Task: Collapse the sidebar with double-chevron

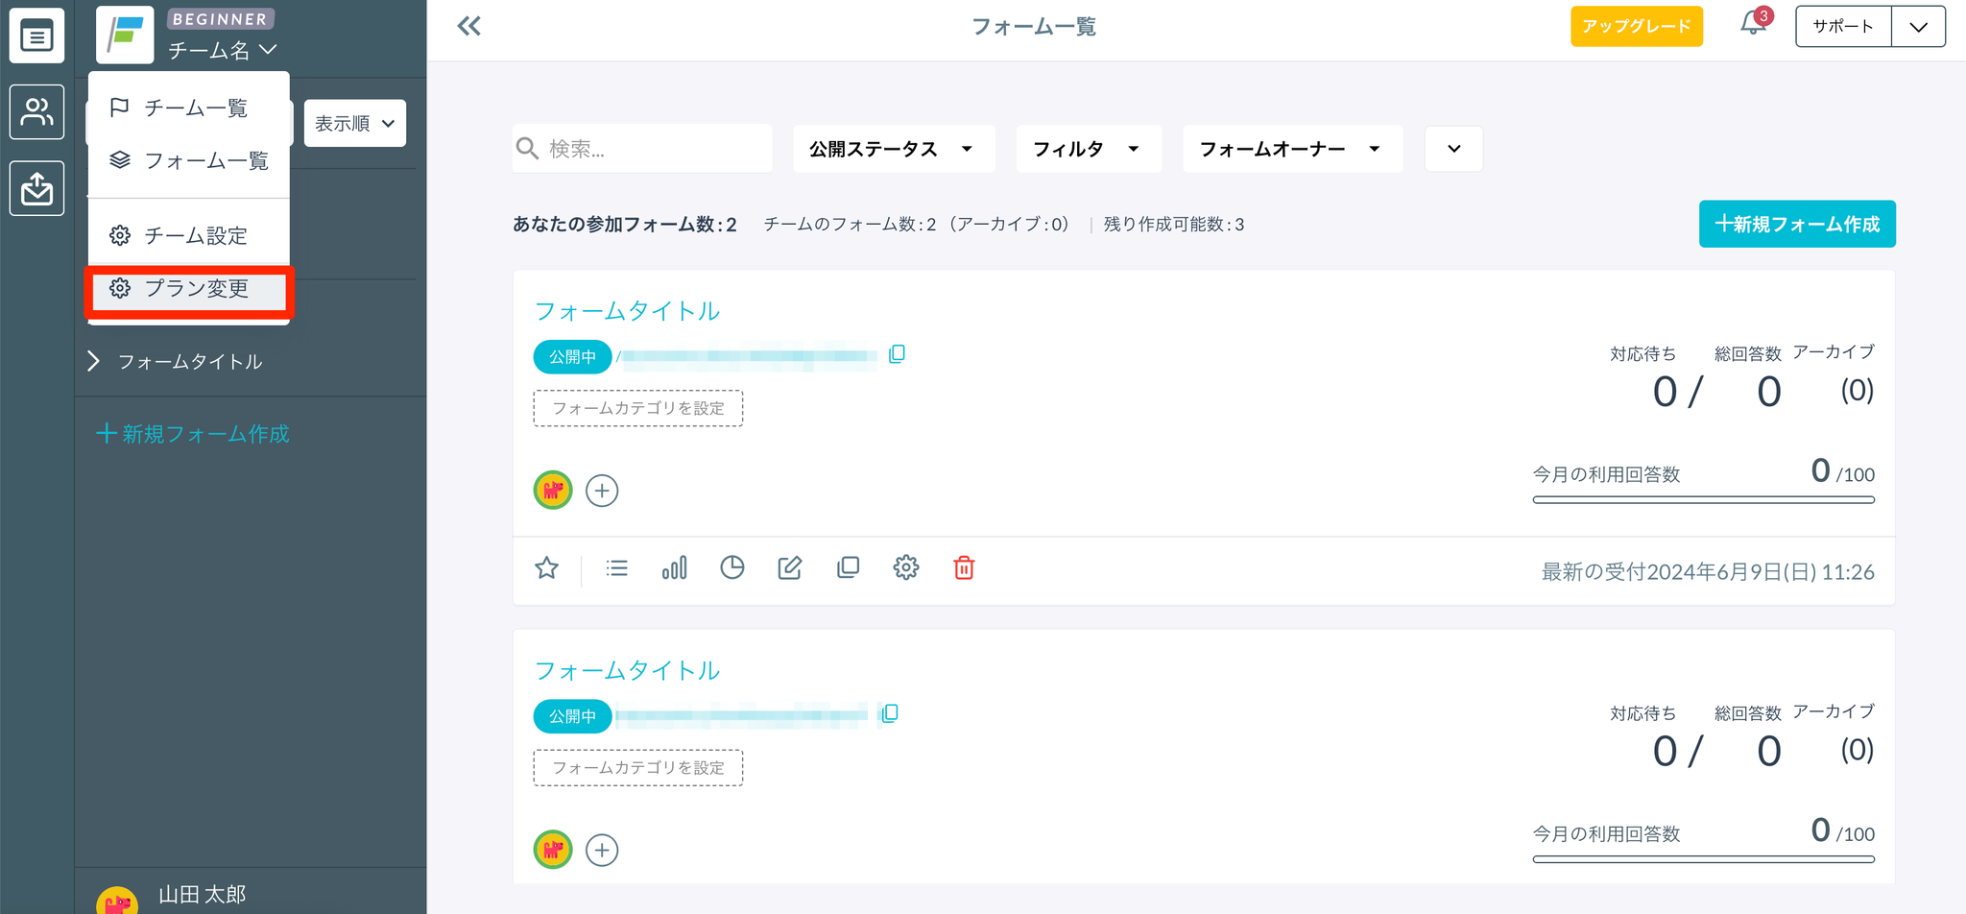Action: tap(469, 26)
